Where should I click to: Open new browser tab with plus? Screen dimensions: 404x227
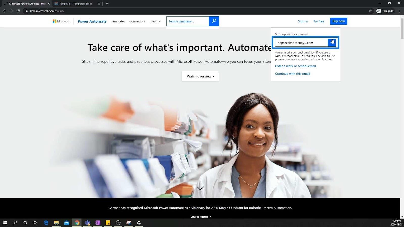pos(107,4)
